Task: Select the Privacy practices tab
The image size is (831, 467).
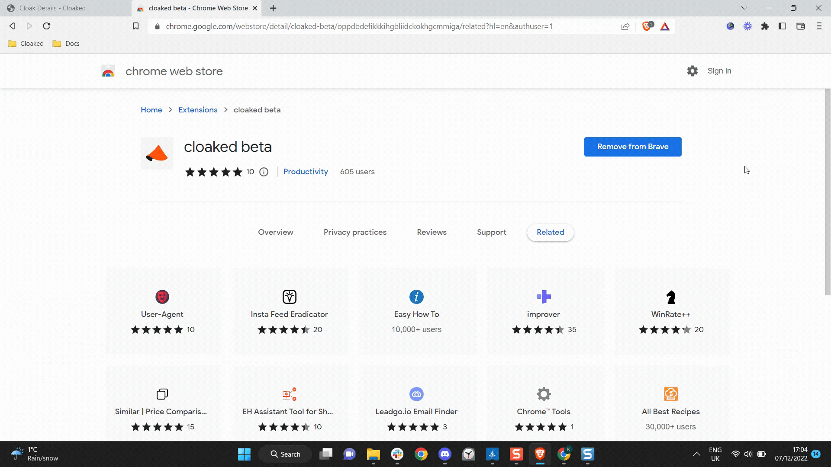Action: [x=355, y=232]
